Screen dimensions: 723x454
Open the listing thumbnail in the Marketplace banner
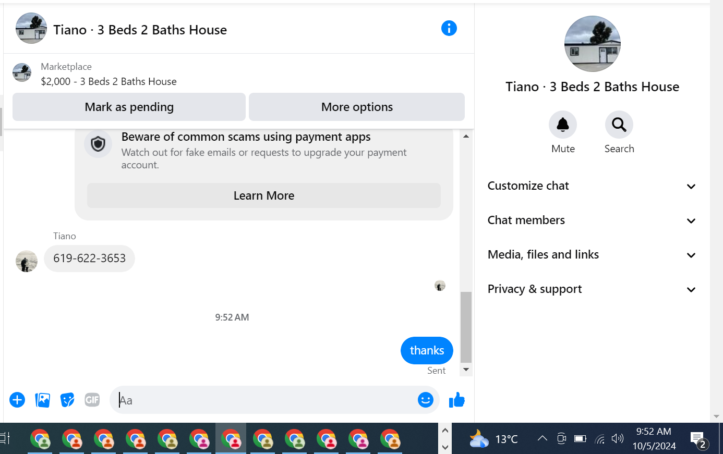coord(22,72)
